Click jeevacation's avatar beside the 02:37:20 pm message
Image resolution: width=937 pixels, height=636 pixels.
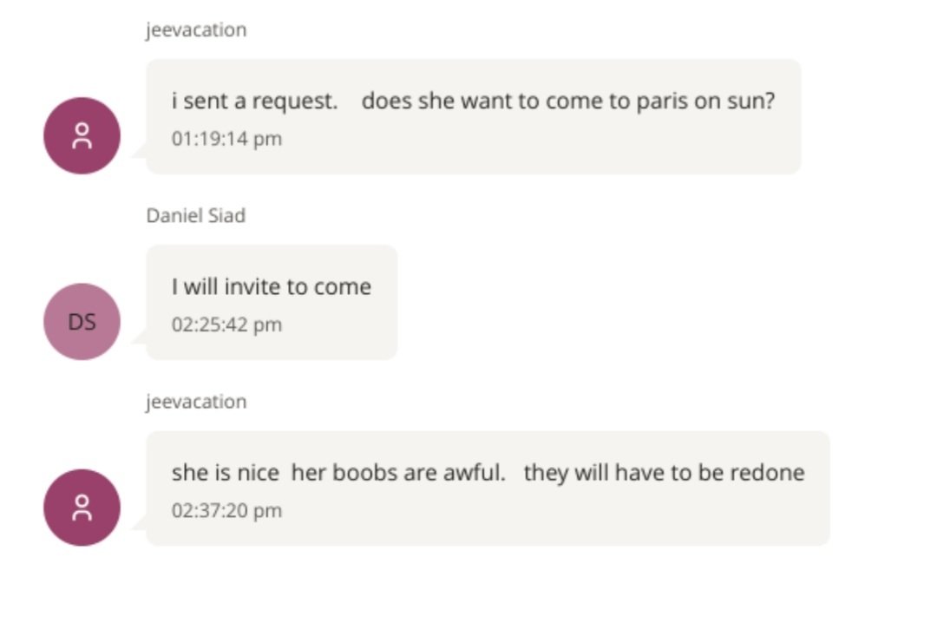(x=82, y=508)
